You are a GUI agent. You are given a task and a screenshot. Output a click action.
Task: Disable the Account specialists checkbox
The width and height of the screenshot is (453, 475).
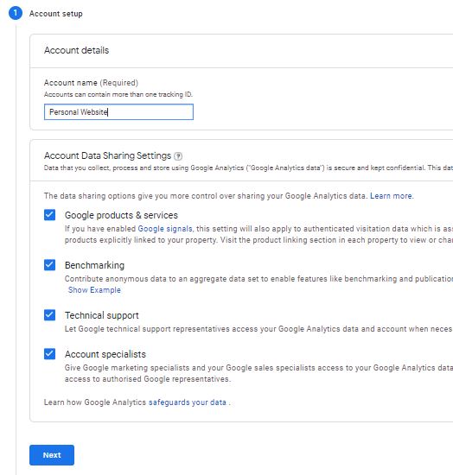[50, 354]
